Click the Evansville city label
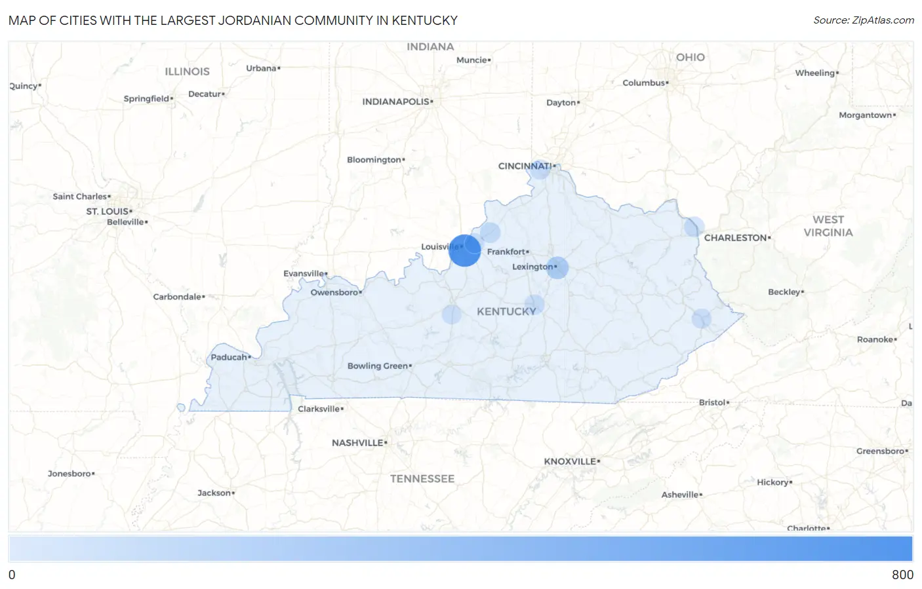Screen dimensions: 922x589 305,273
